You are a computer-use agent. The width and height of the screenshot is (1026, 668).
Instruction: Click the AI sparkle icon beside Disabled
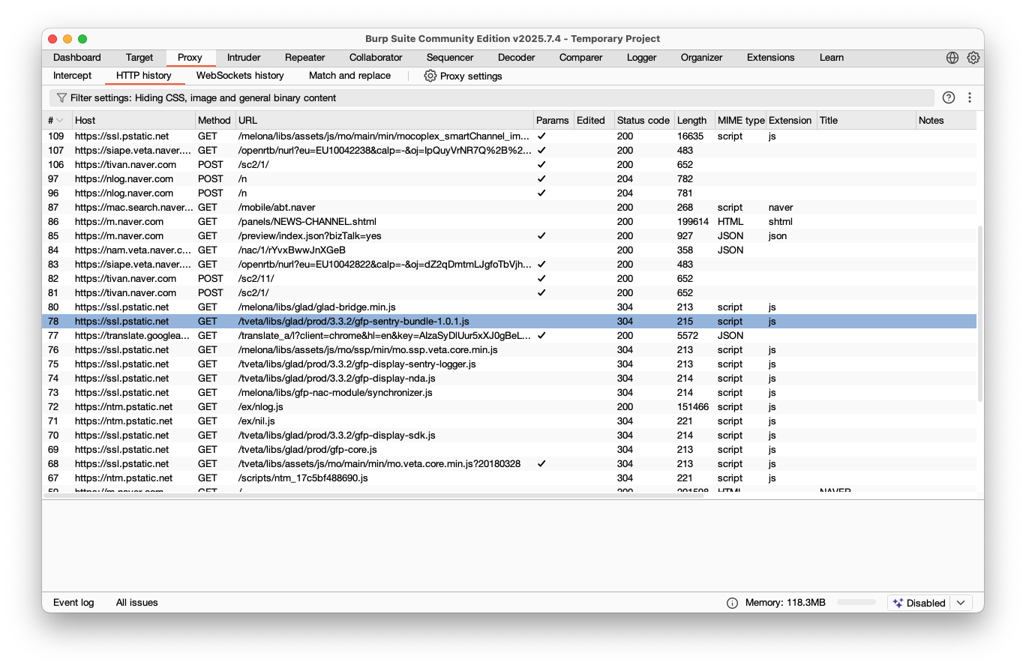point(898,603)
